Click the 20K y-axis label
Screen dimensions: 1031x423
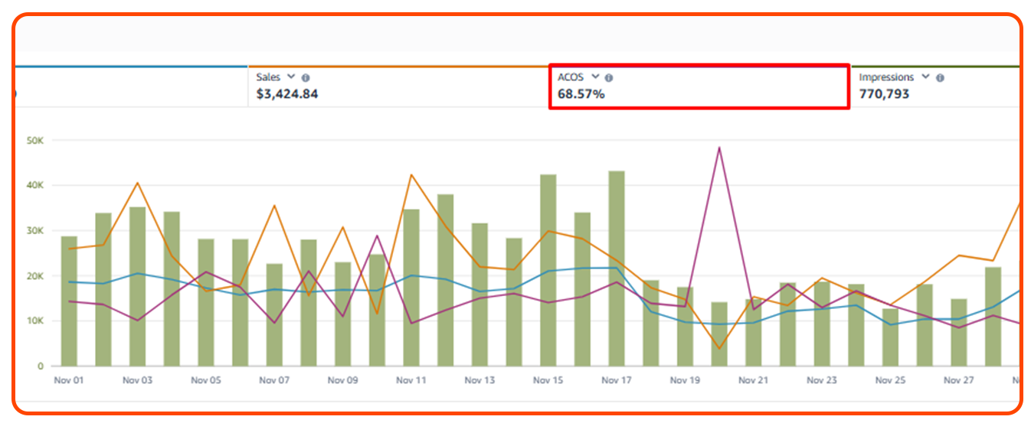(x=34, y=275)
